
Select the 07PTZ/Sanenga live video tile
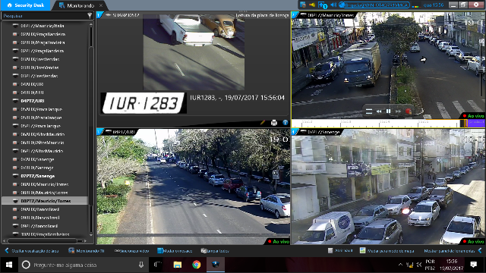(x=388, y=187)
